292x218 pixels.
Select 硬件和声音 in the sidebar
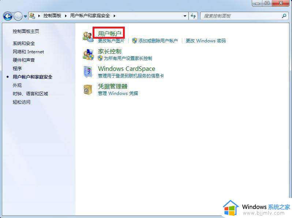click(24, 60)
